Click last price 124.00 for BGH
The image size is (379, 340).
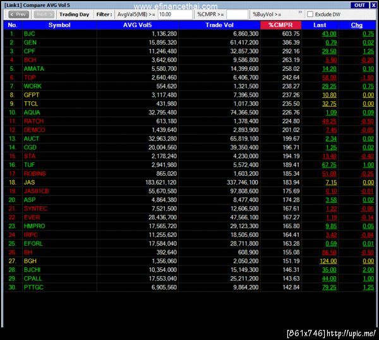tap(328, 261)
